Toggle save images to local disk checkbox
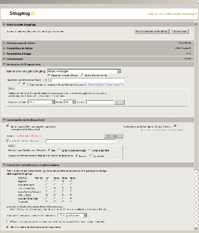 8,126
